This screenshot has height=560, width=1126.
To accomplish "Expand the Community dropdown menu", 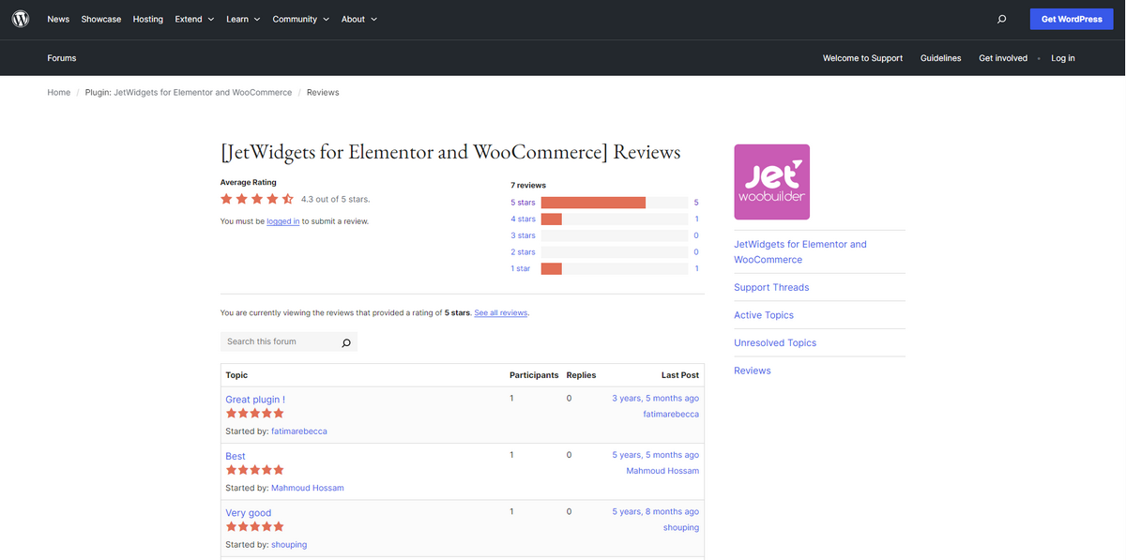I will click(301, 19).
